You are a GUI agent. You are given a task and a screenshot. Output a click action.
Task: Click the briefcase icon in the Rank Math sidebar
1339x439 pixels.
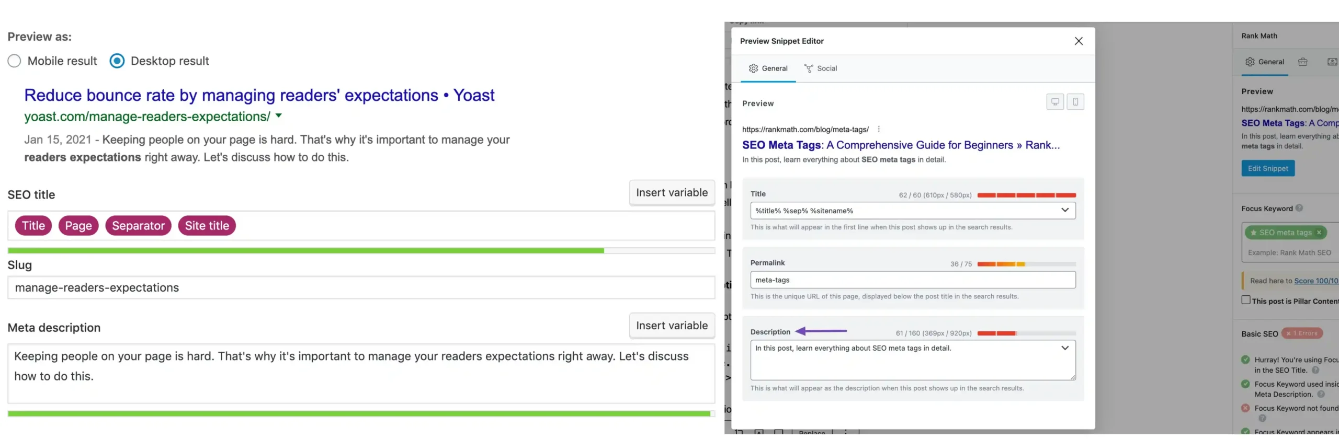point(1302,62)
